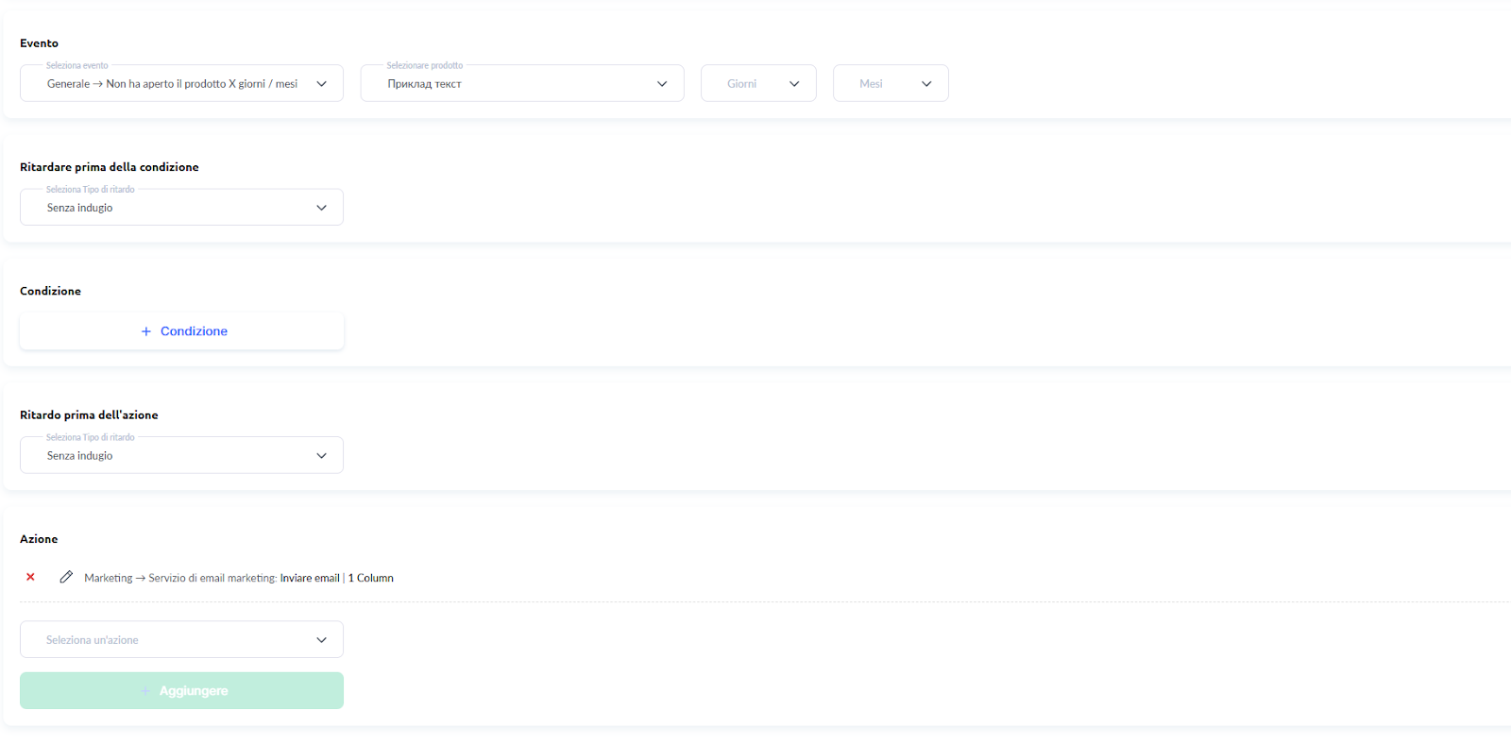Click the chevron arrow in Seleziona un'azione
Image resolution: width=1511 pixels, height=743 pixels.
(321, 640)
